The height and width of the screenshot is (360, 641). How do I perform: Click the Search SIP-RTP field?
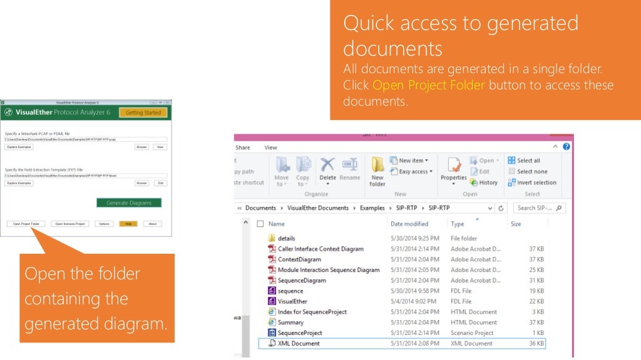point(540,208)
